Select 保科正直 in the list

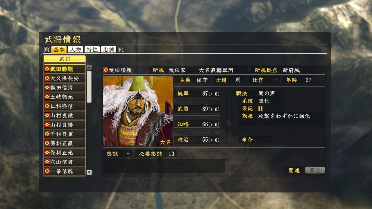65,143
